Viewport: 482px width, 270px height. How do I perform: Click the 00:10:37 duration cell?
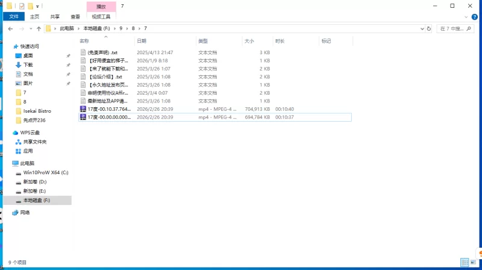284,117
